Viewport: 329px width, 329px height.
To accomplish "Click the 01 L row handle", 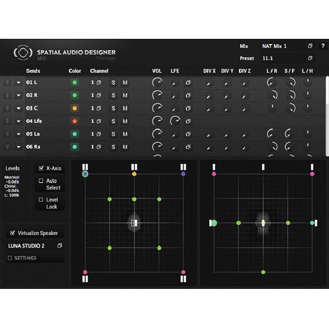I will click(7, 83).
